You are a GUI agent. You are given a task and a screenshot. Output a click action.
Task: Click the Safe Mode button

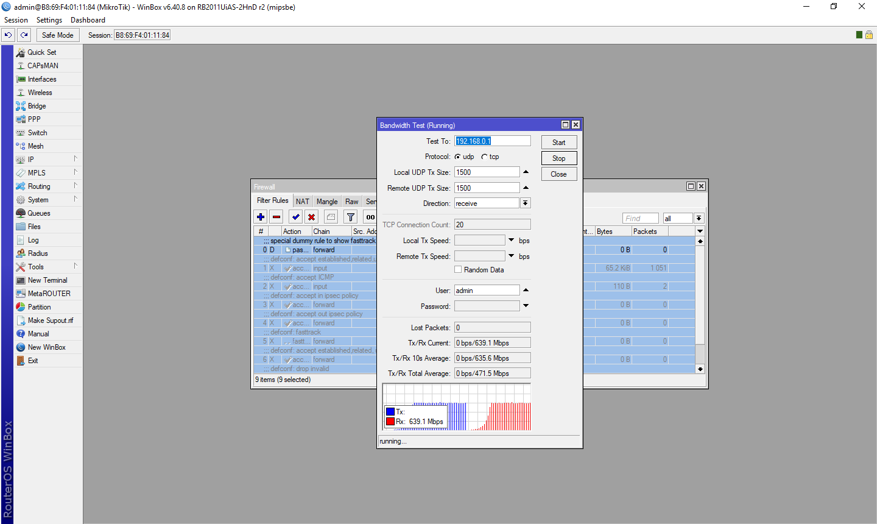click(x=58, y=35)
